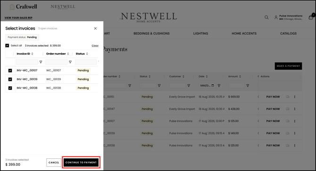Click PAY NOW for $ 669.00 invoice
This screenshot has width=316, height=171.
coord(273,97)
